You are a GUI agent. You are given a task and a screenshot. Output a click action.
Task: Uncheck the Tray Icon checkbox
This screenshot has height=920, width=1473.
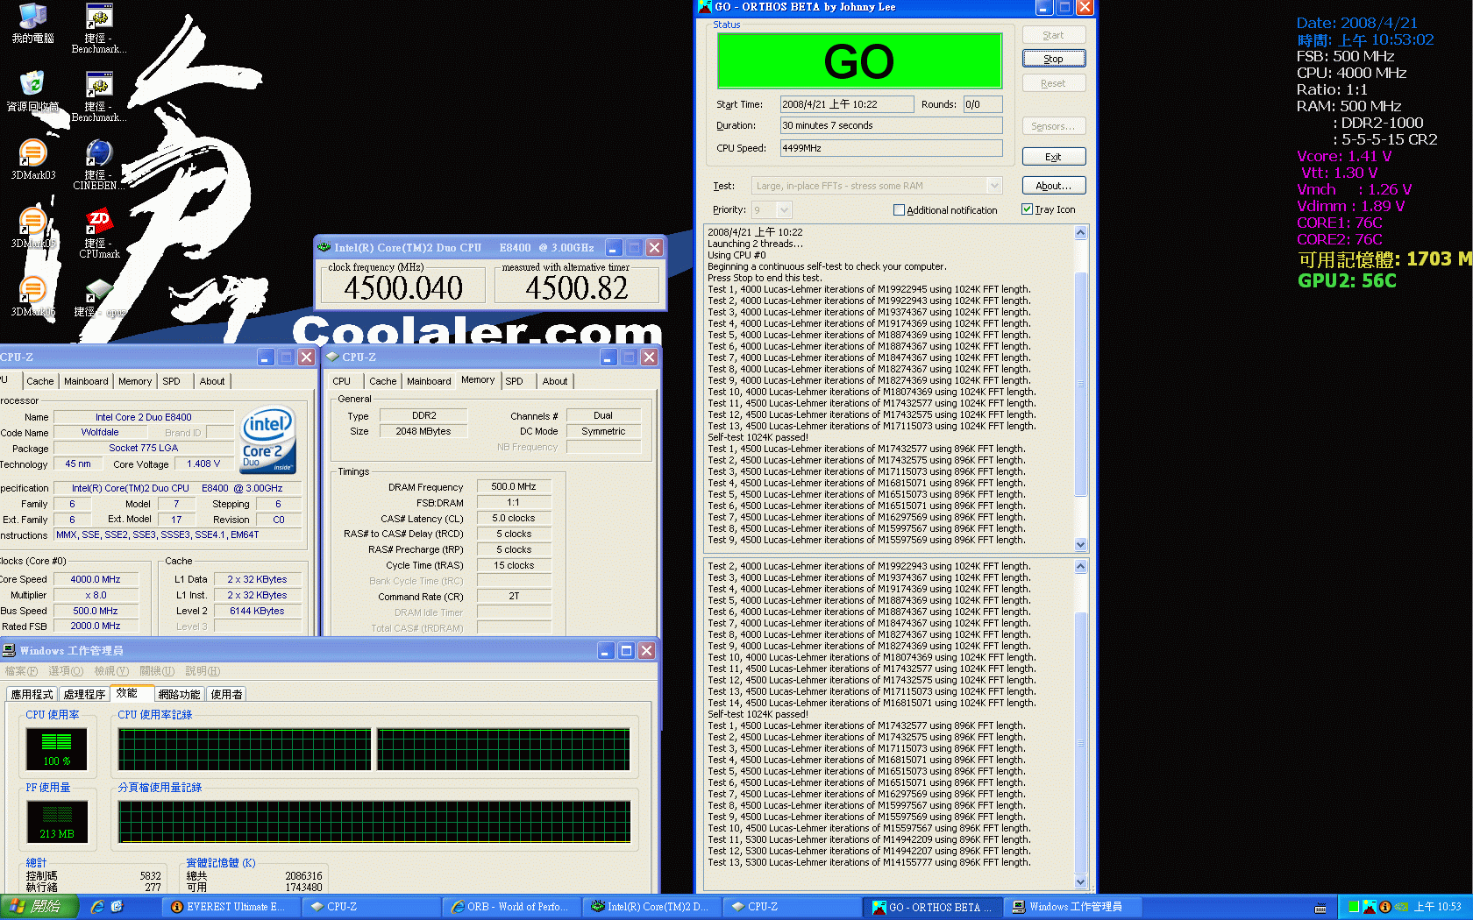tap(1027, 209)
